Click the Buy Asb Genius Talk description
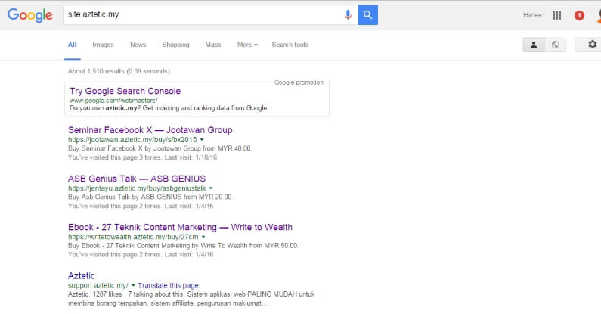Viewport: 601px width, 314px height. click(150, 197)
